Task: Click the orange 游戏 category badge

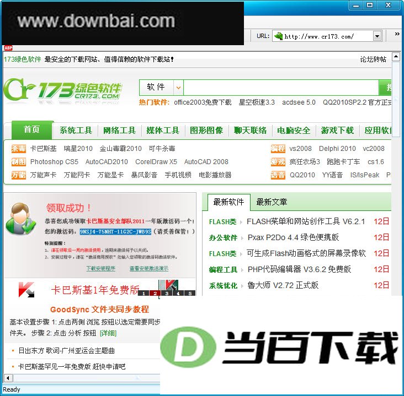Action: pos(278,162)
